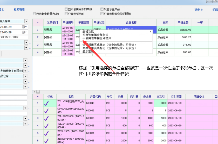Image resolution: width=218 pixels, height=144 pixels.
Task: Open the 检索明细 link
Action: [19, 10]
